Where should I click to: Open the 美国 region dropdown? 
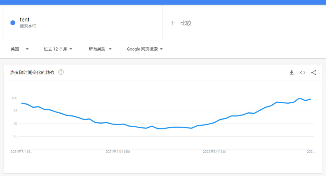19,49
